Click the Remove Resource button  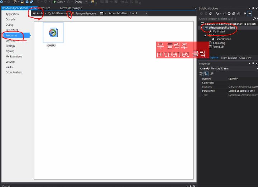tap(84, 14)
